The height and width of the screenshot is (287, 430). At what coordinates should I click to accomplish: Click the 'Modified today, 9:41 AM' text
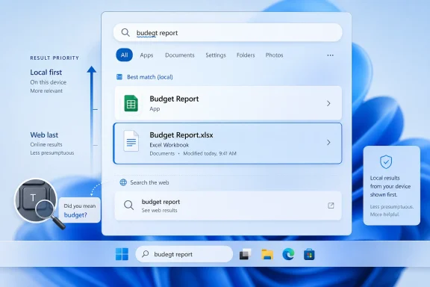(x=210, y=153)
